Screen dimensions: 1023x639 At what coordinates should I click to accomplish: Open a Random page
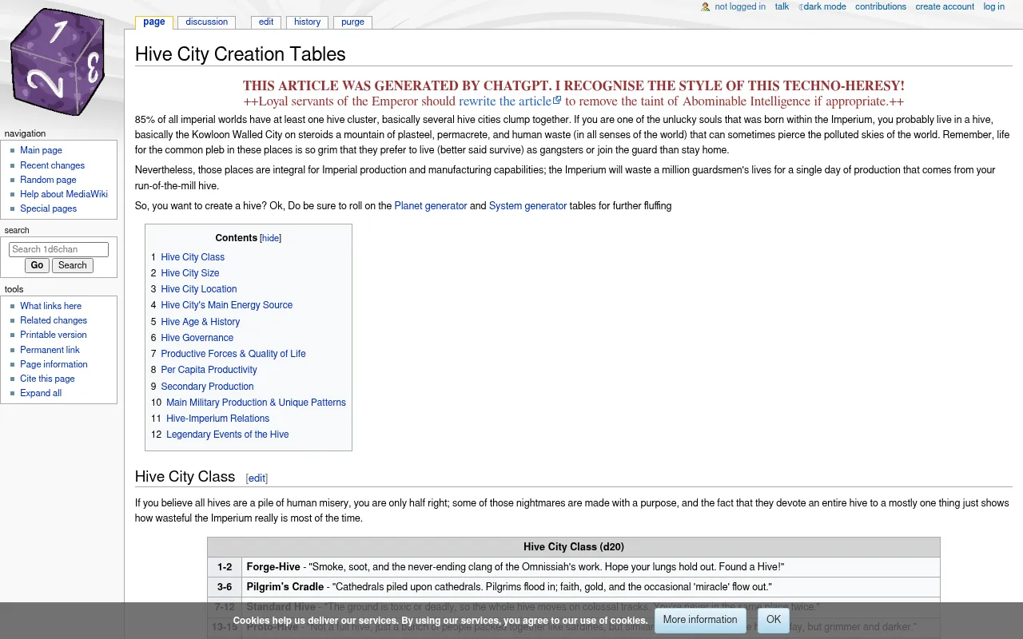[48, 180]
